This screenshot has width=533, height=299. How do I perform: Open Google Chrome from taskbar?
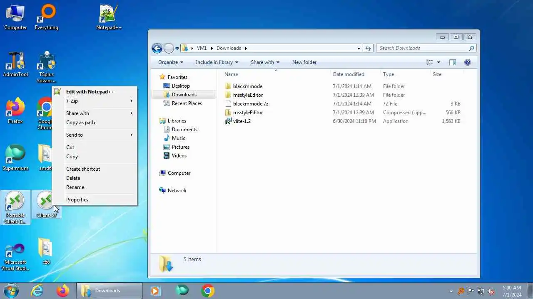coord(208,291)
